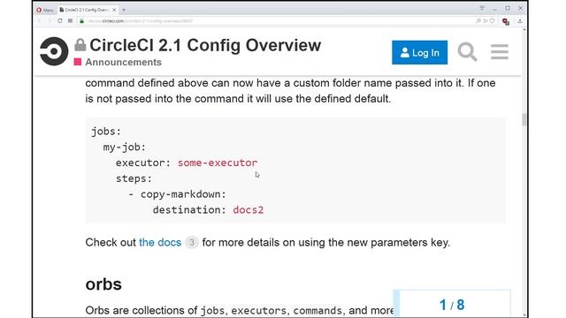Open the hamburger menu in page header
The image size is (566, 318).
coord(500,52)
